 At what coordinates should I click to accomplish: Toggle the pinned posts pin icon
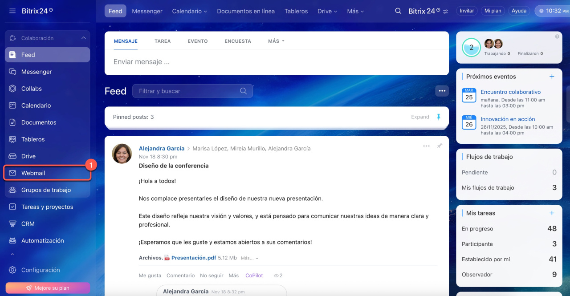(x=438, y=117)
